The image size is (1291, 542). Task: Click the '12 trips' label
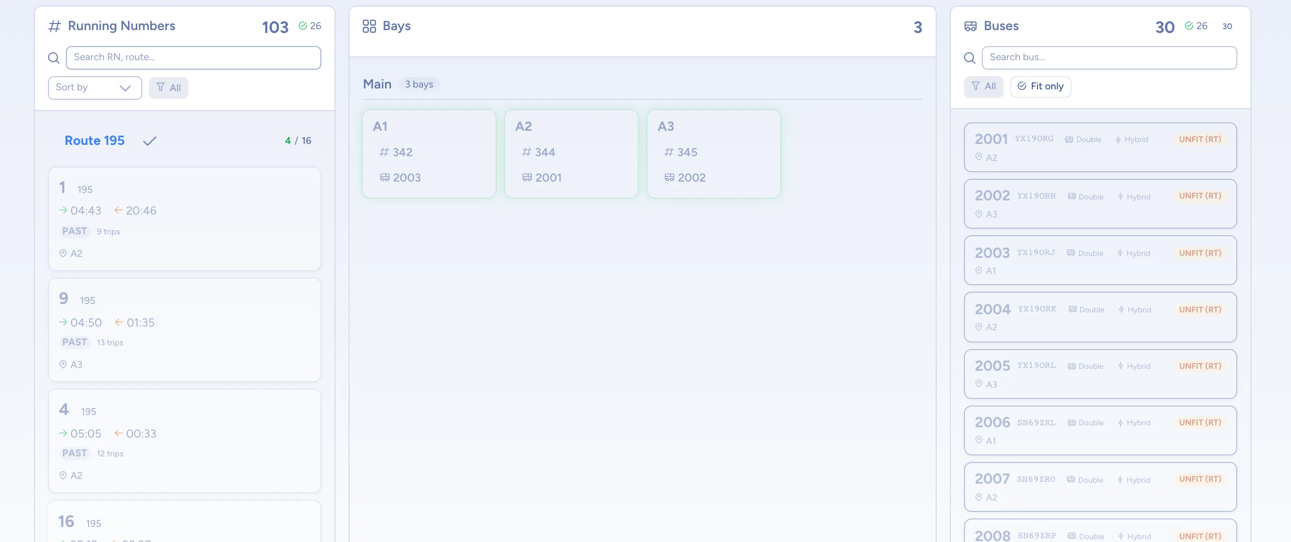(110, 454)
